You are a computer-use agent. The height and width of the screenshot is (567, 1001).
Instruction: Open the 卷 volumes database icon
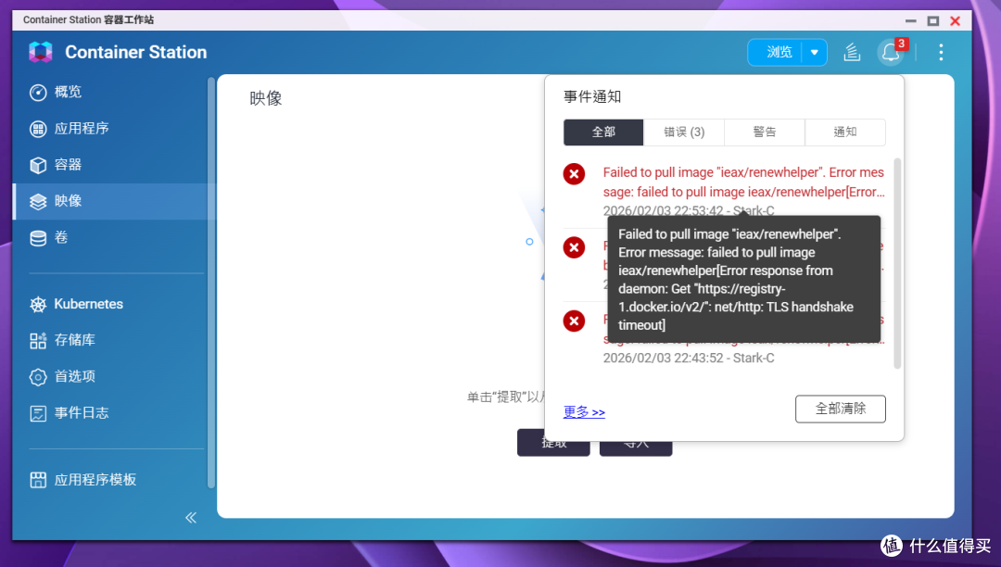(x=38, y=238)
